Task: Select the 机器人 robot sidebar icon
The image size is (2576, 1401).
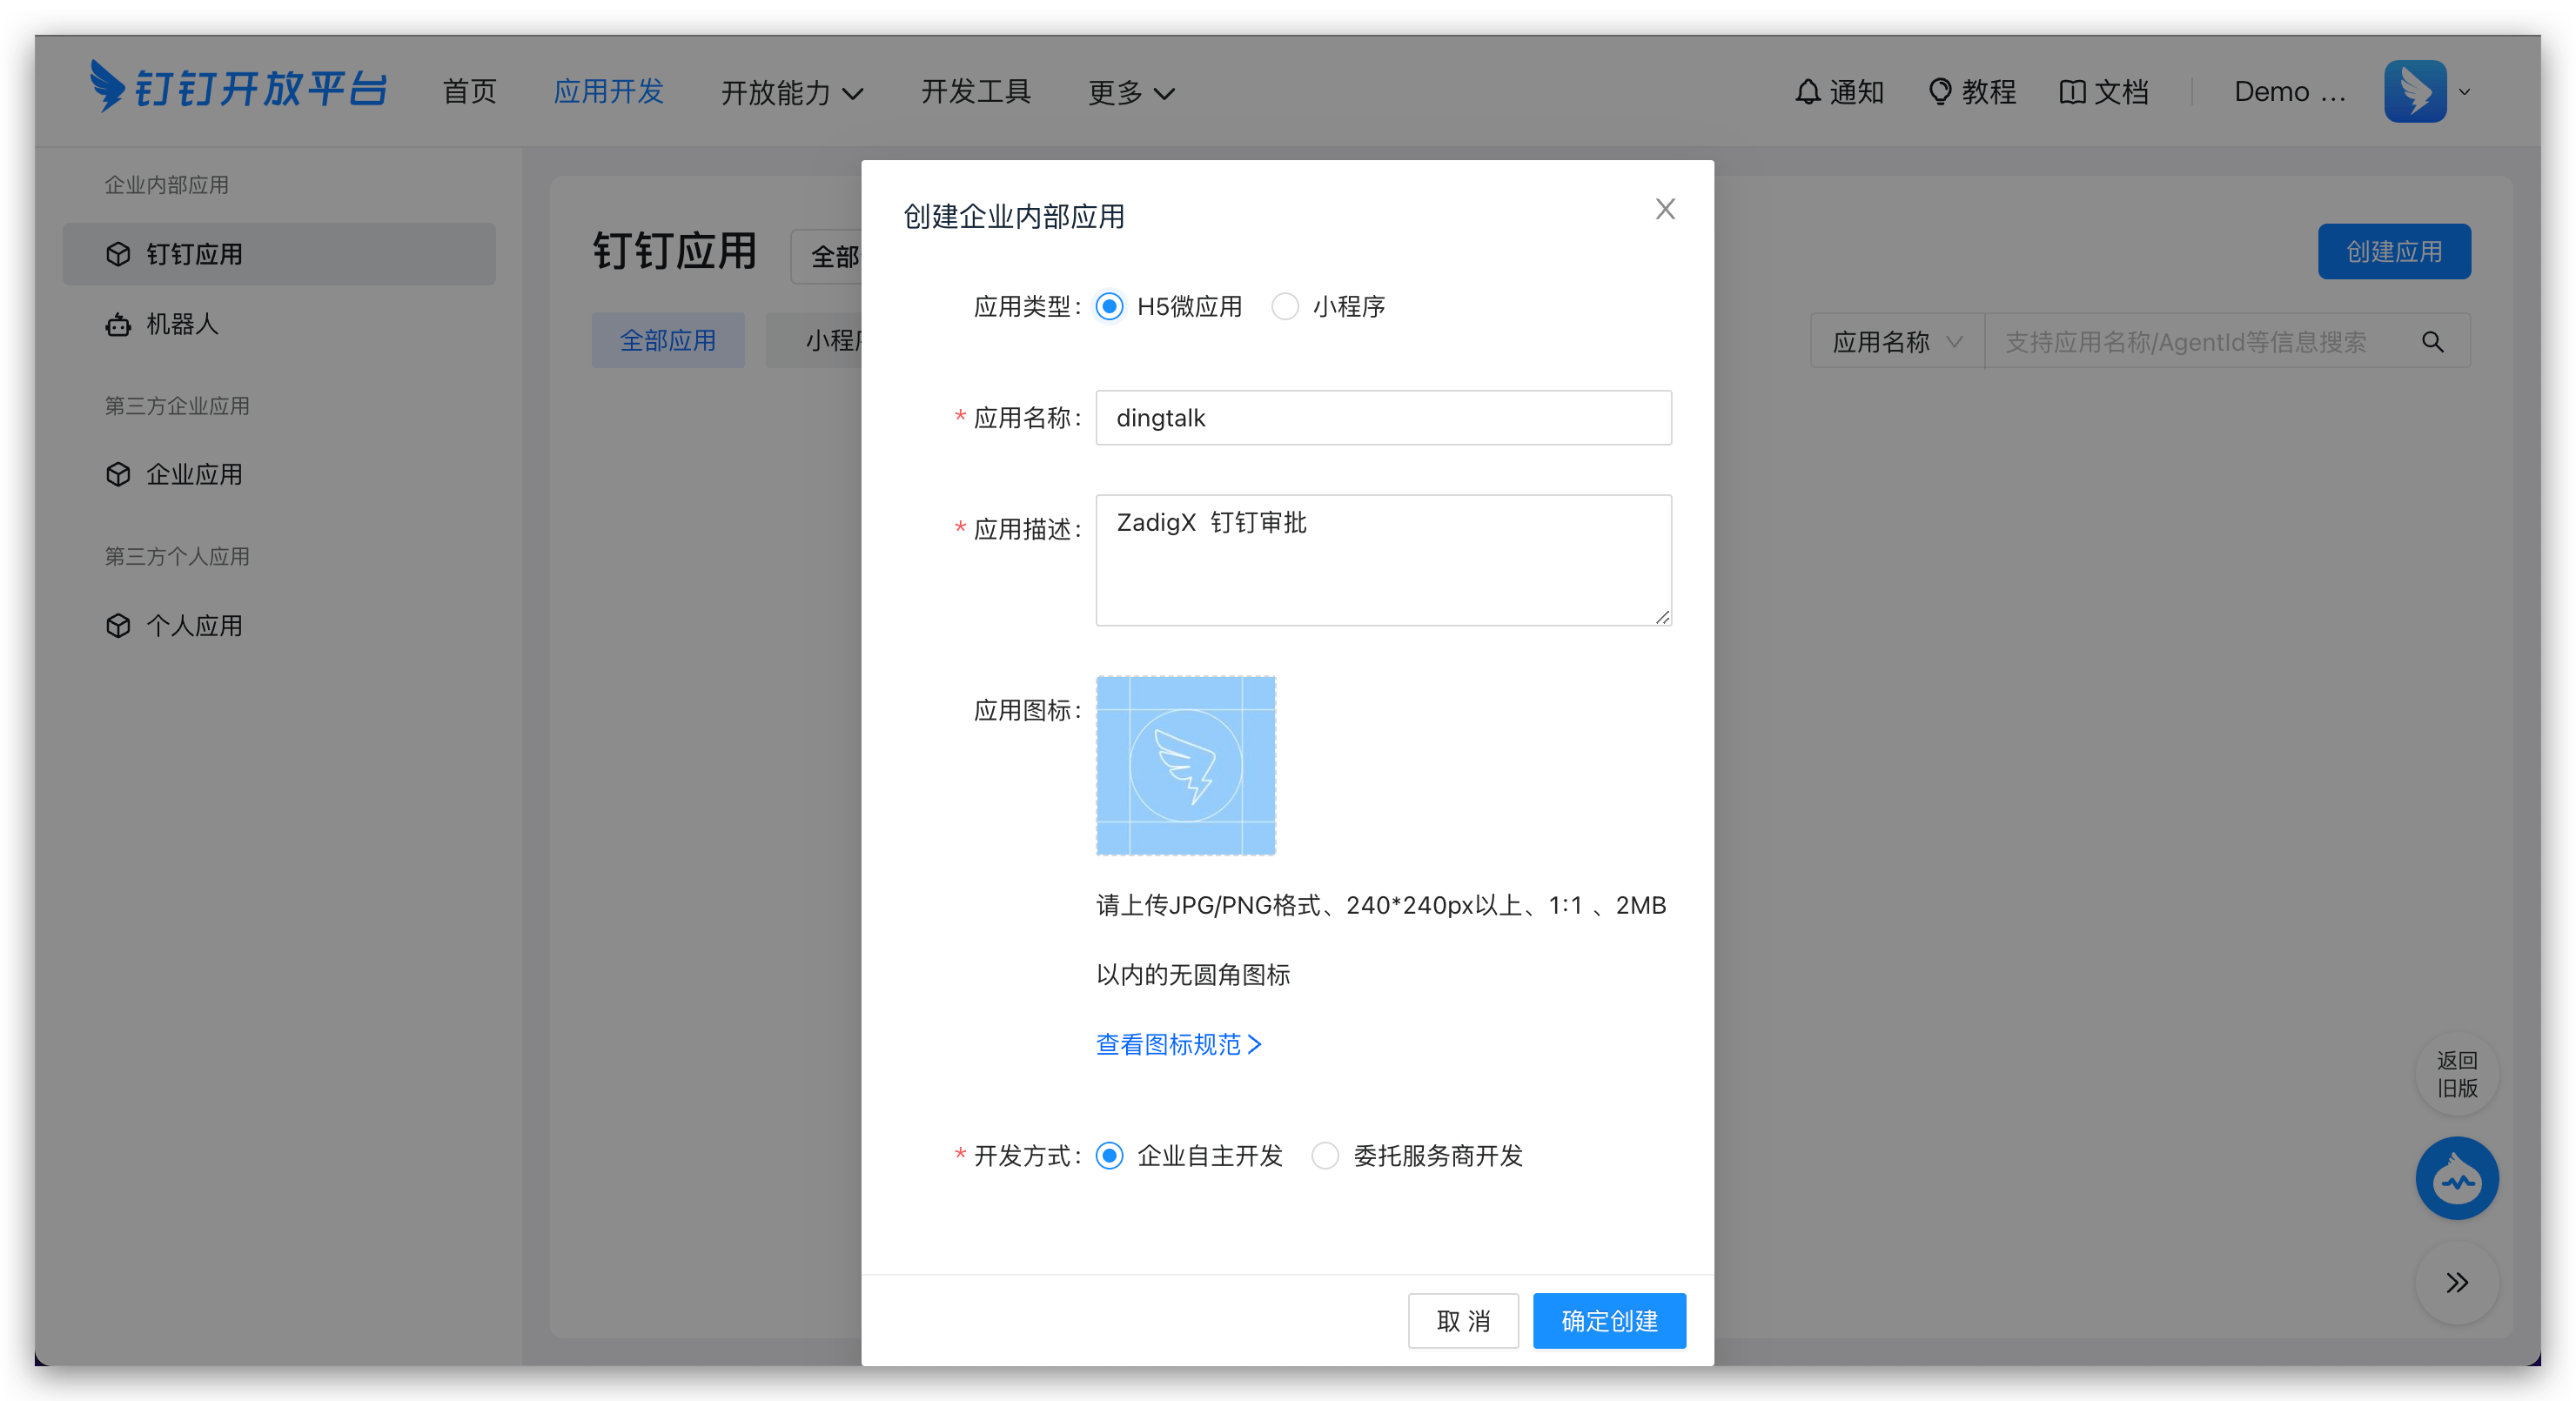Action: tap(118, 325)
